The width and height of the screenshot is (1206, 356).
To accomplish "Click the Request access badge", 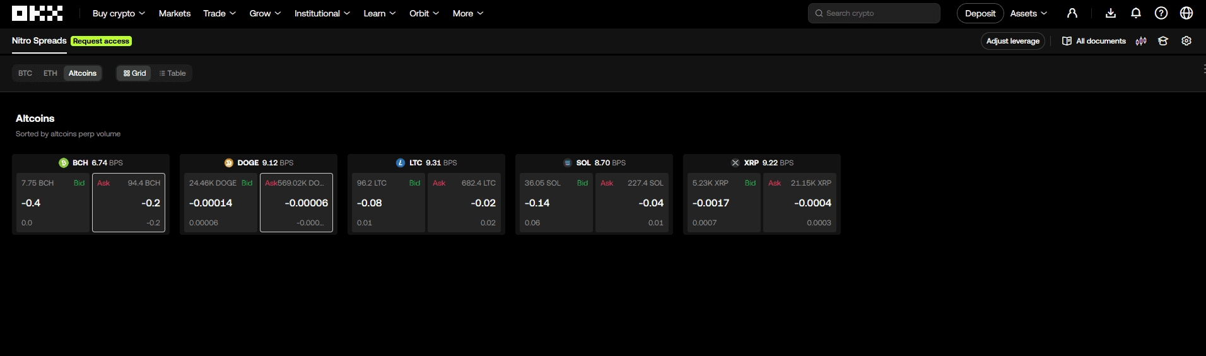I will (x=101, y=41).
